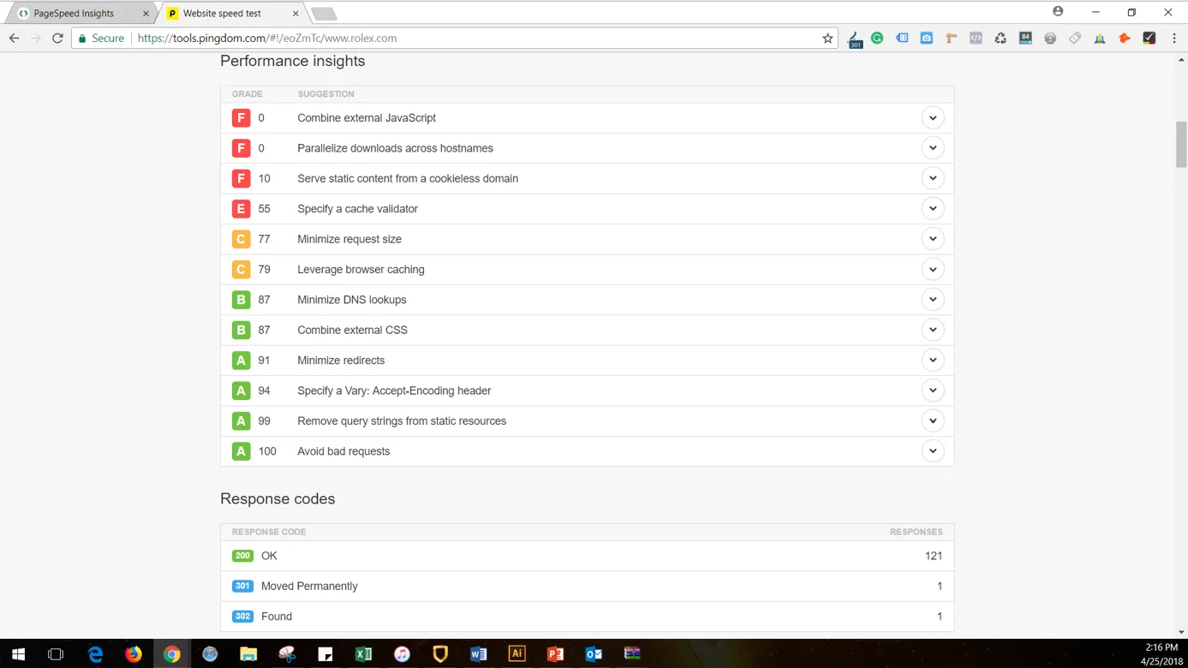Click the Grammarly extension icon
Viewport: 1188px width, 668px height.
point(877,38)
